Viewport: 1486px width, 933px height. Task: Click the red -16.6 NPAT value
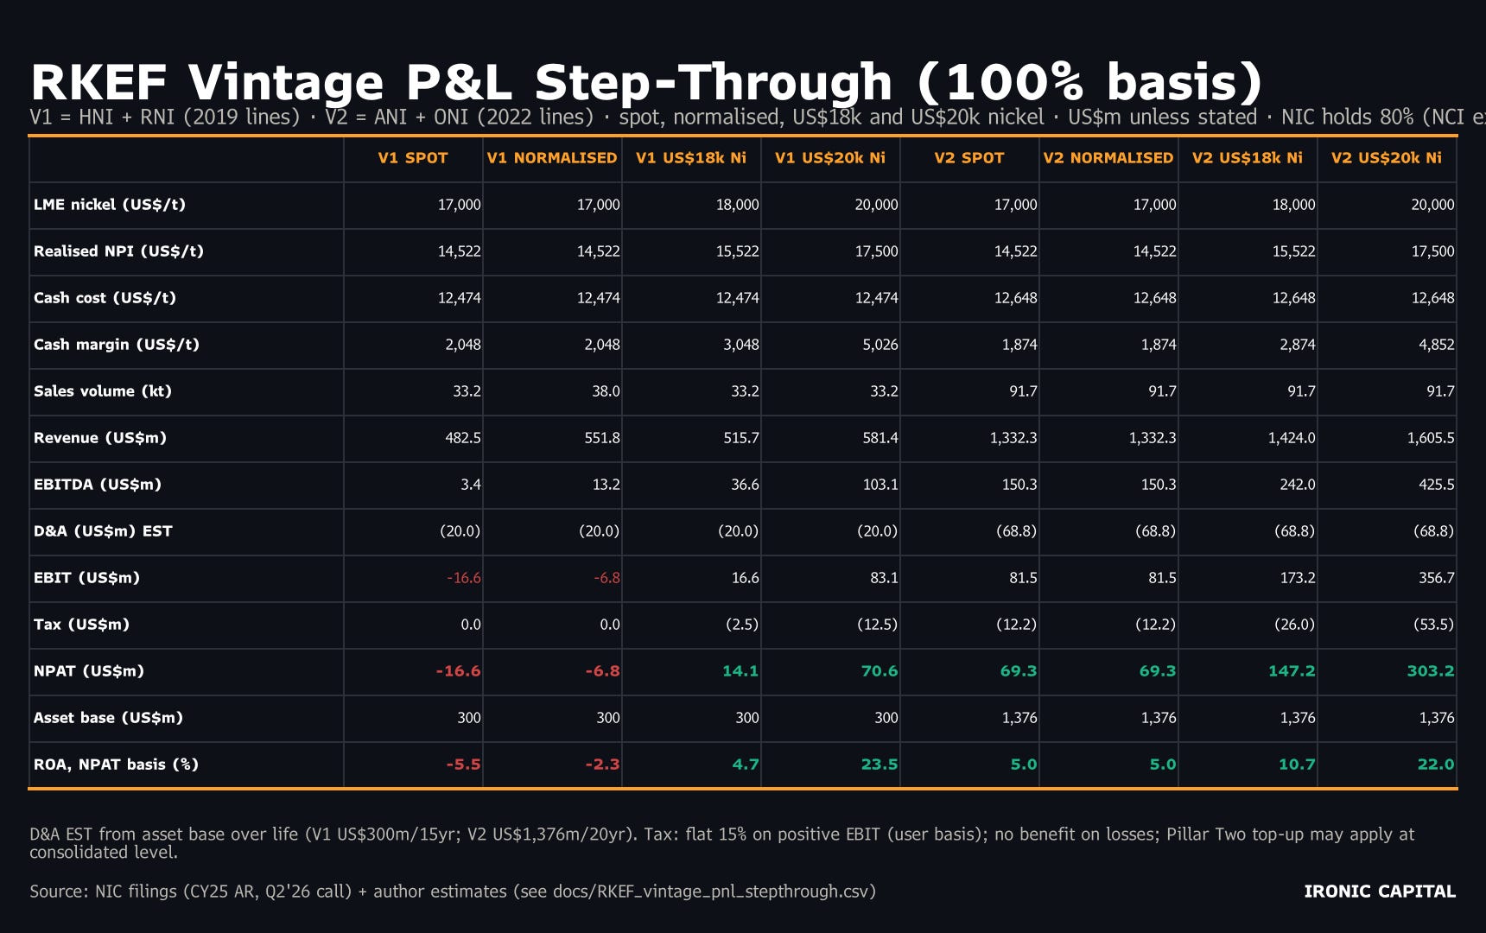click(458, 671)
